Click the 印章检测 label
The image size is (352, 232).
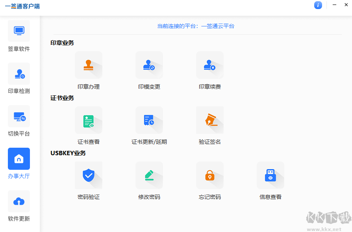(x=19, y=91)
